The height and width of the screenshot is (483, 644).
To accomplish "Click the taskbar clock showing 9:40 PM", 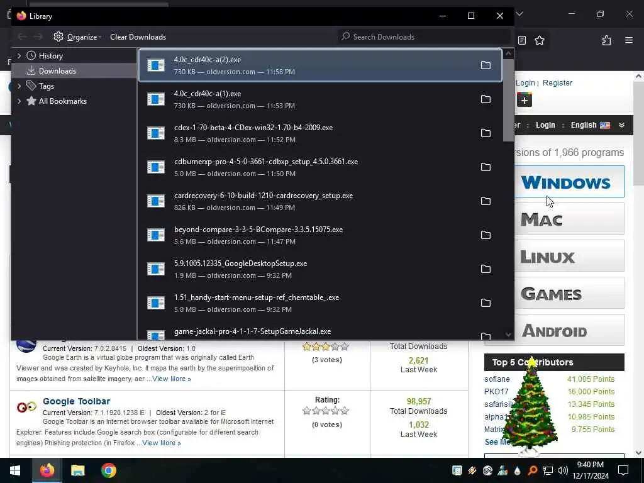I will pos(590,470).
